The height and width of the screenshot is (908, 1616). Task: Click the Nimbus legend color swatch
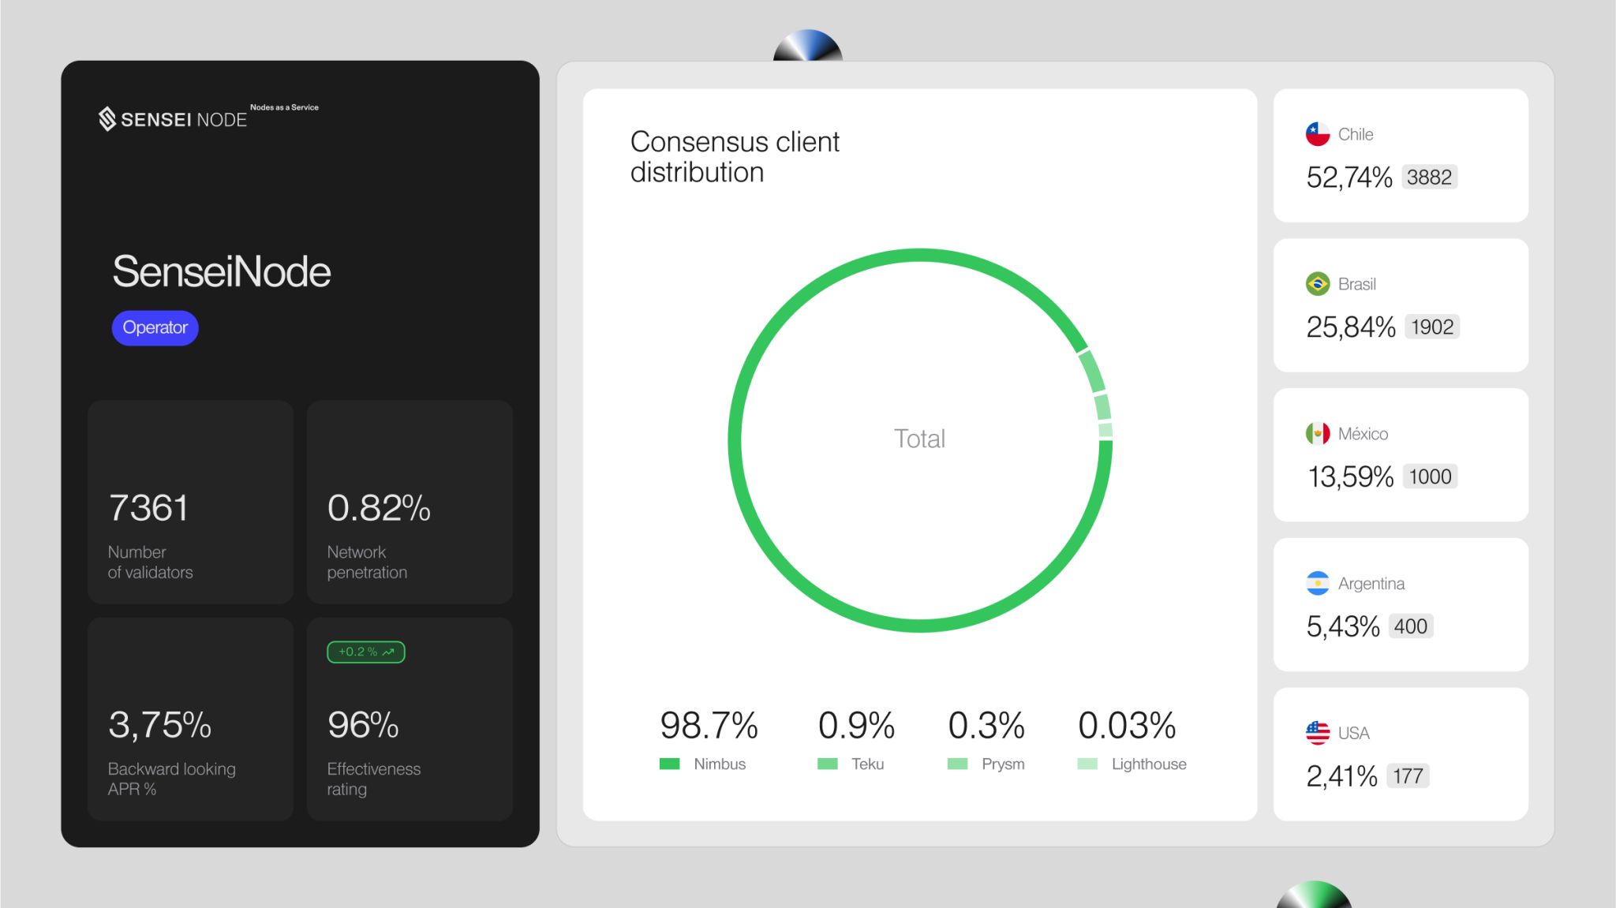(669, 764)
